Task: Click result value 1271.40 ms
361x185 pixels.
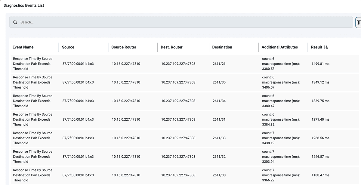Action: [x=320, y=119]
